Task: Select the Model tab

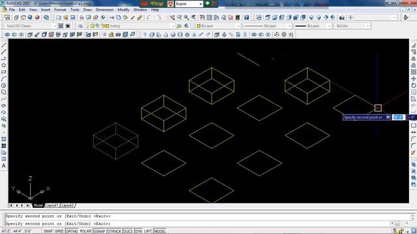Action: coord(38,205)
